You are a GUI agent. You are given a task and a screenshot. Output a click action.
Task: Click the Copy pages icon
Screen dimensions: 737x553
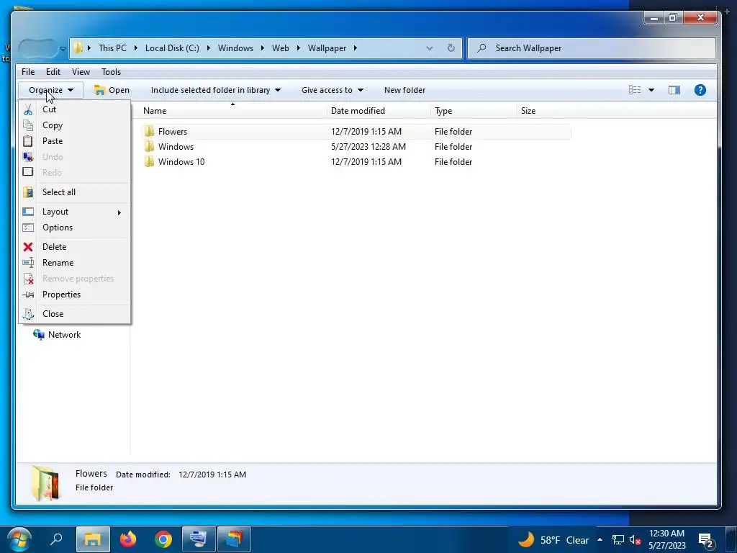coord(28,125)
